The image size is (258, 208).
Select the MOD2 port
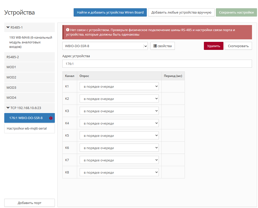[x=30, y=77]
